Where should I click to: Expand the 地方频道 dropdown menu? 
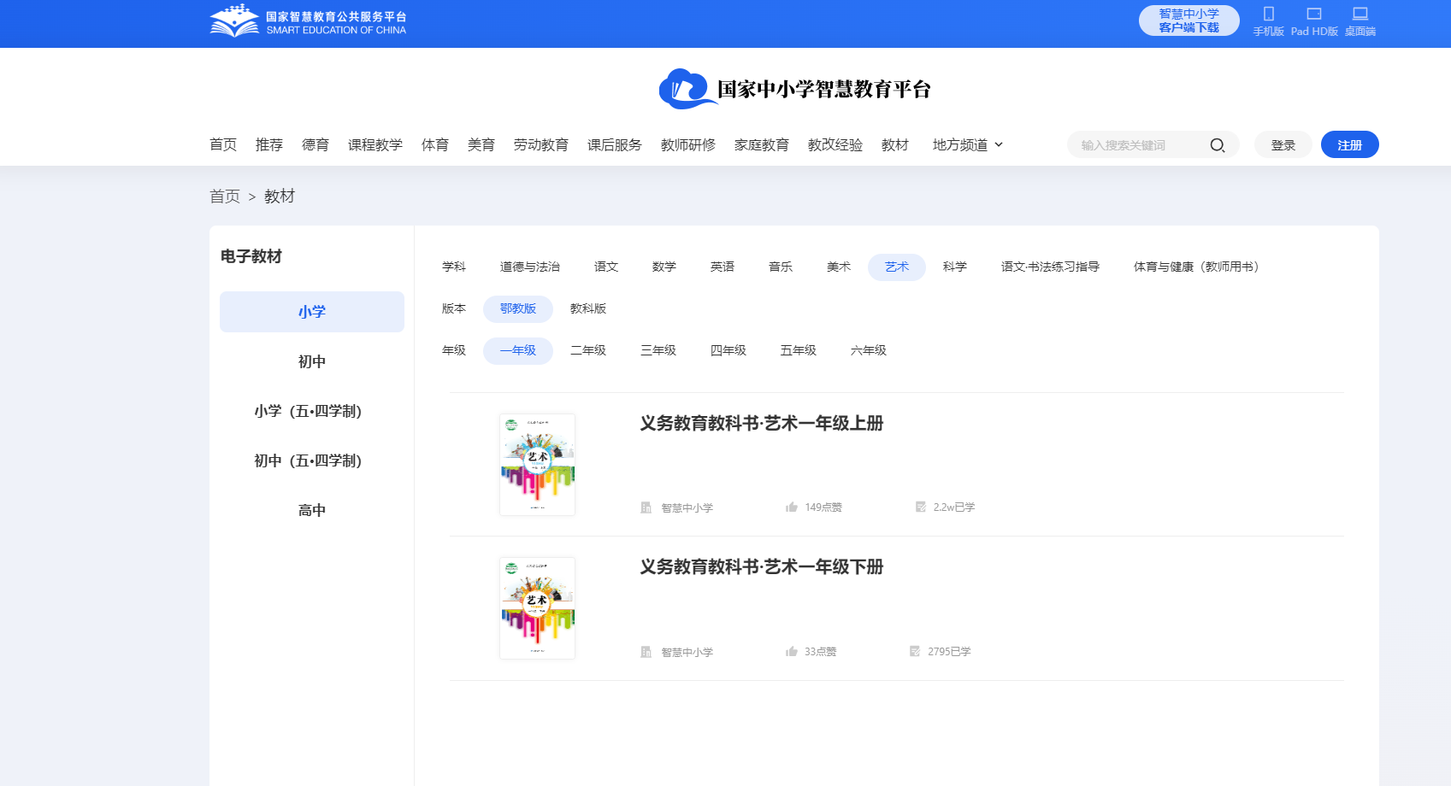[966, 144]
